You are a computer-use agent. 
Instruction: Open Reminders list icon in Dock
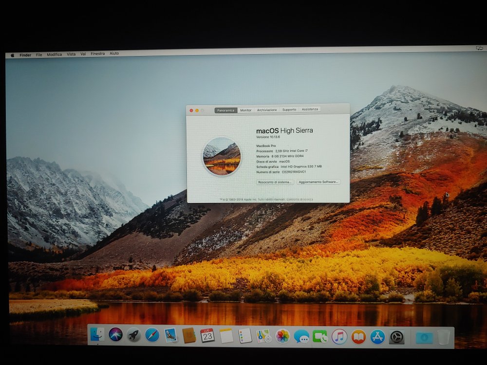[x=245, y=336]
